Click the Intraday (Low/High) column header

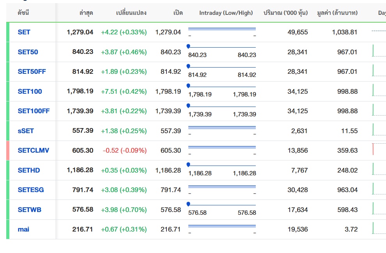(x=226, y=13)
